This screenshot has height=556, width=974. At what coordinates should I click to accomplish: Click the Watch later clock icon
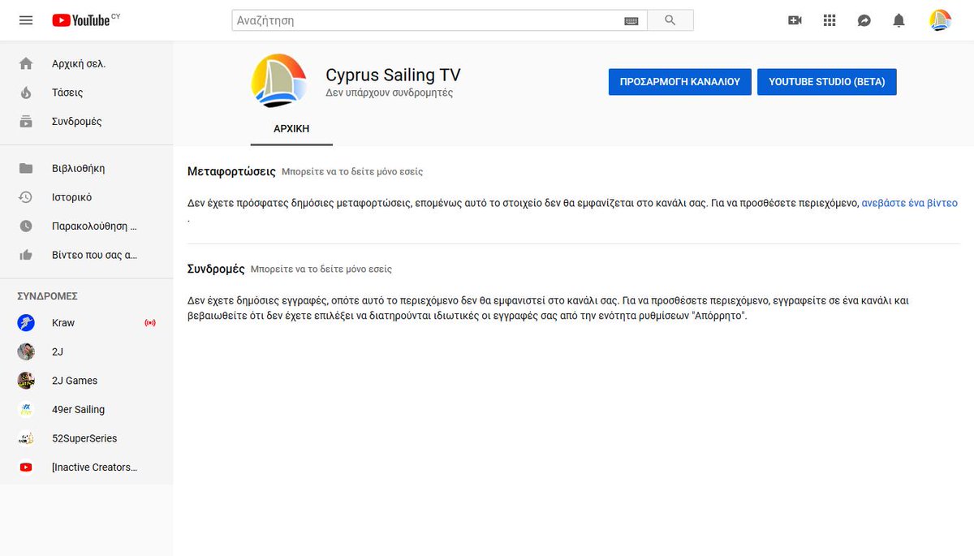point(26,226)
